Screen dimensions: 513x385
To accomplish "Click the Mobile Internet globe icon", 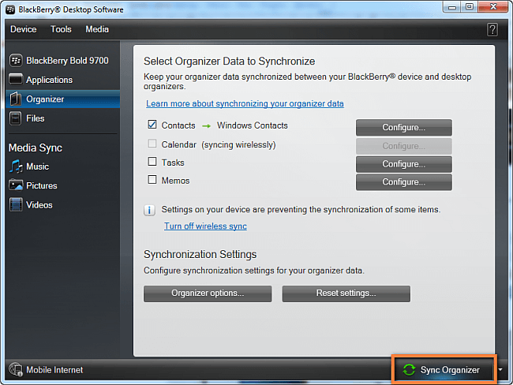I will tap(15, 370).
